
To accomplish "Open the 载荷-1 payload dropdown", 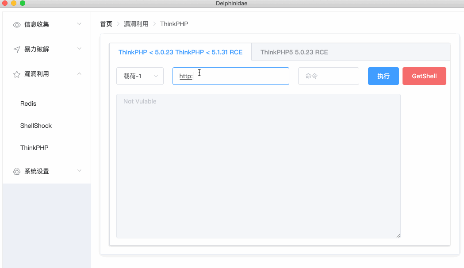I will pyautogui.click(x=140, y=76).
